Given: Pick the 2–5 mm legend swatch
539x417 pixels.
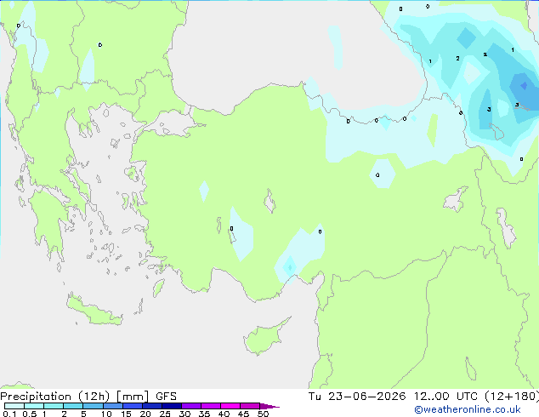Looking at the screenshot, I should [x=73, y=406].
